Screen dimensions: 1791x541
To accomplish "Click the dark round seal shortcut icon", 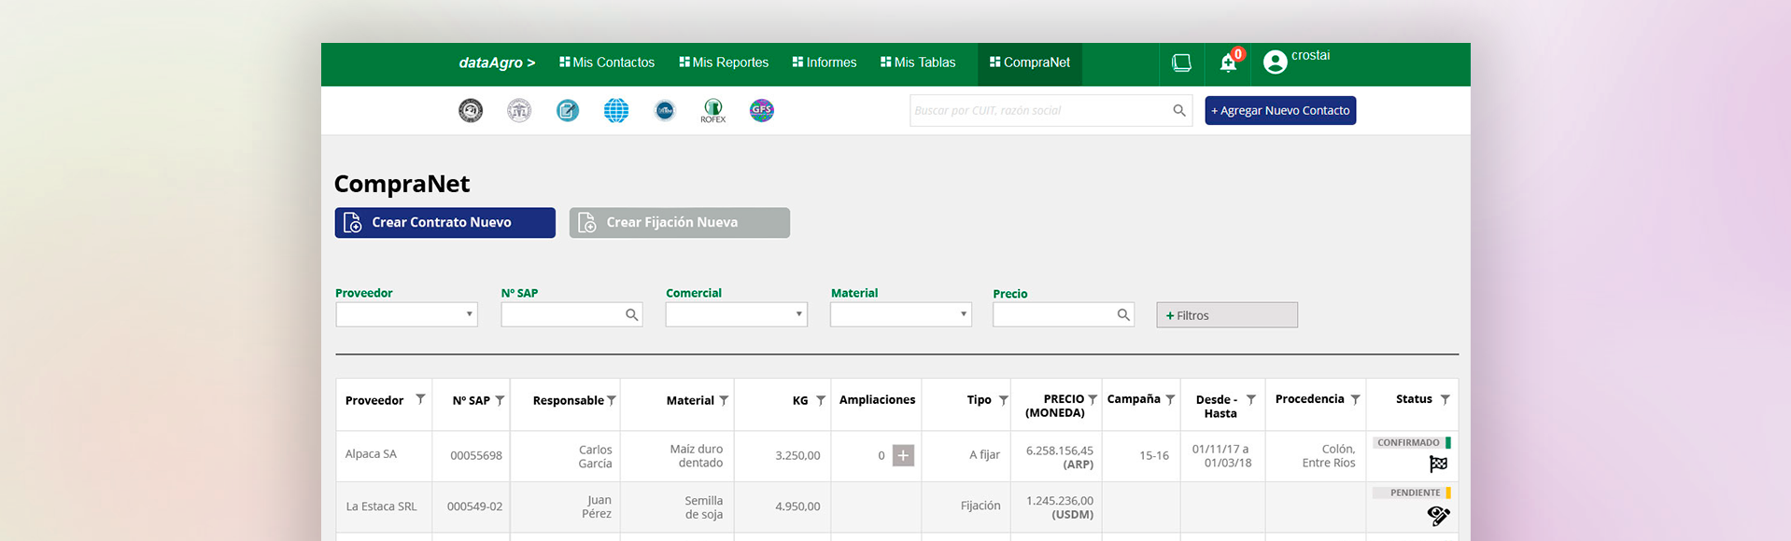I will (471, 110).
